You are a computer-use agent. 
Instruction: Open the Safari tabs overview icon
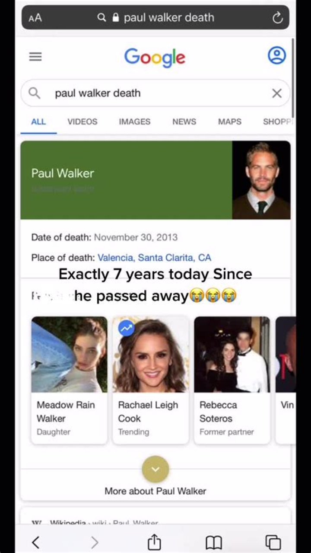[273, 542]
